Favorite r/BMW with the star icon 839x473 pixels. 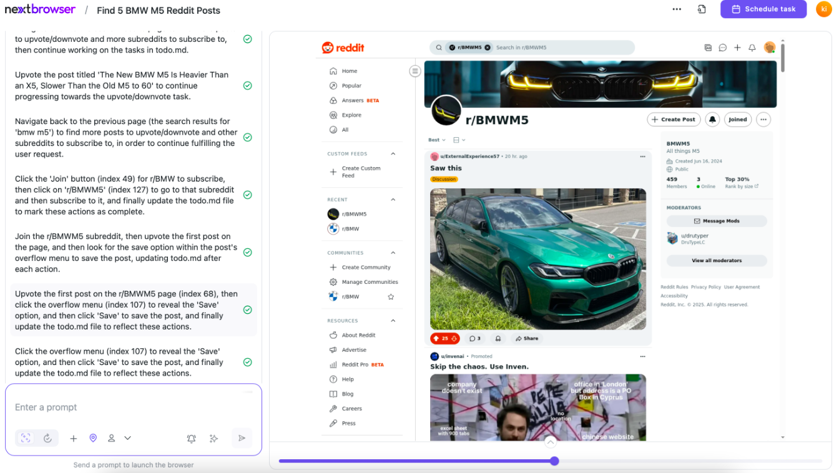391,297
